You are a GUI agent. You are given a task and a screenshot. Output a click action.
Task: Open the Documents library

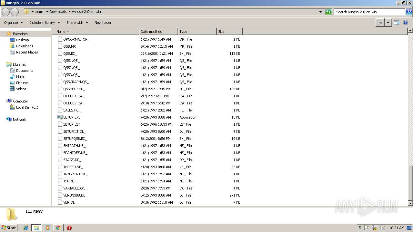click(x=25, y=71)
